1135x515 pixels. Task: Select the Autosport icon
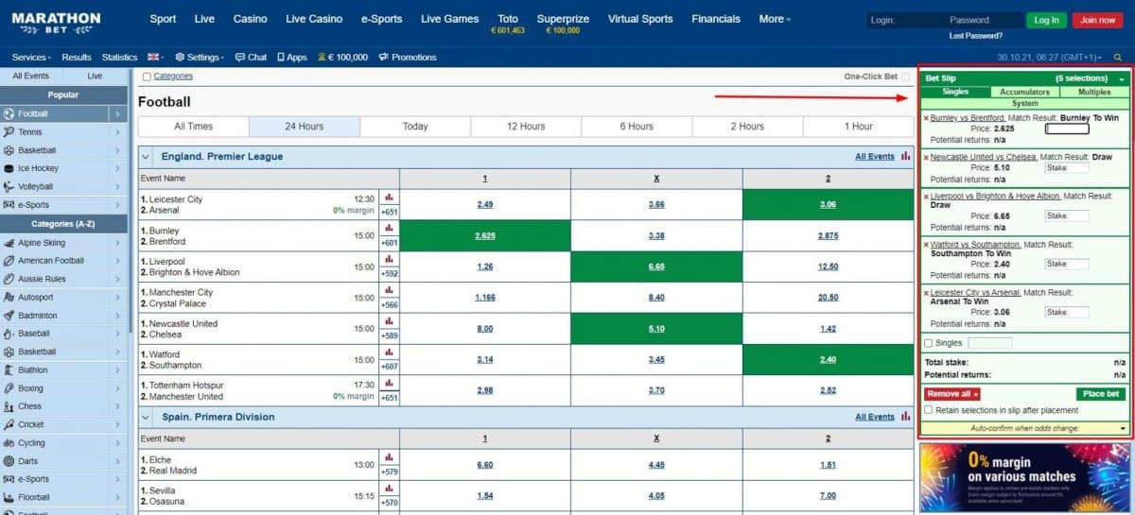(x=9, y=298)
